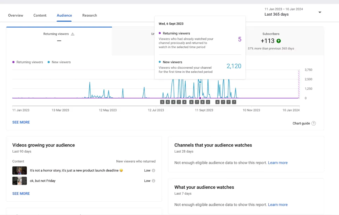Open the 'ok, but not Friday' video thumbnail
The width and height of the screenshot is (339, 215).
click(20, 181)
